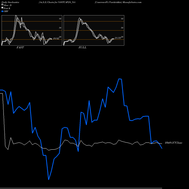
Task: Click the 'Daily Stochastics' title text
Action: [x=10, y=2]
